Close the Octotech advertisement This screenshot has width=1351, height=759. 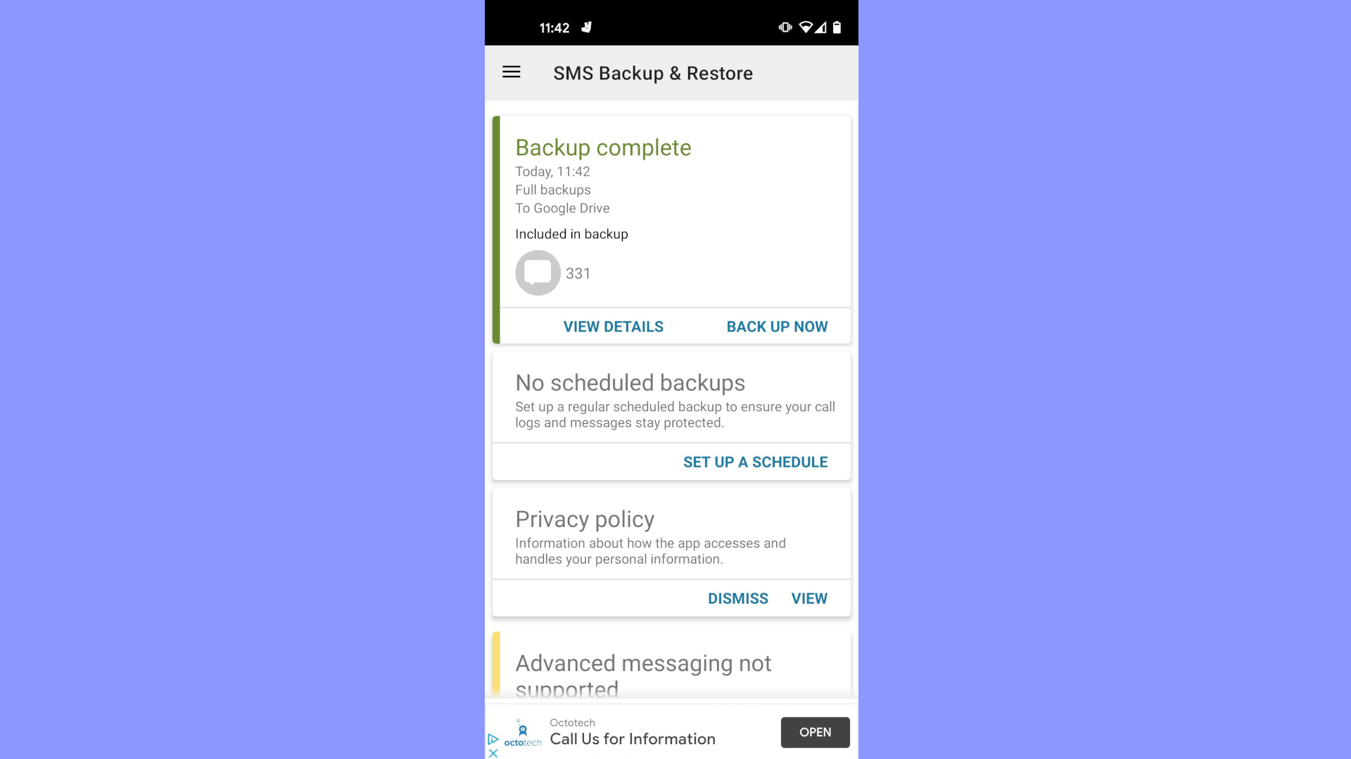coord(493,753)
